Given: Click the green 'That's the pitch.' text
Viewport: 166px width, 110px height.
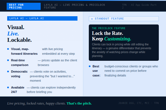Looking at the screenshot, I should click(x=79, y=103).
